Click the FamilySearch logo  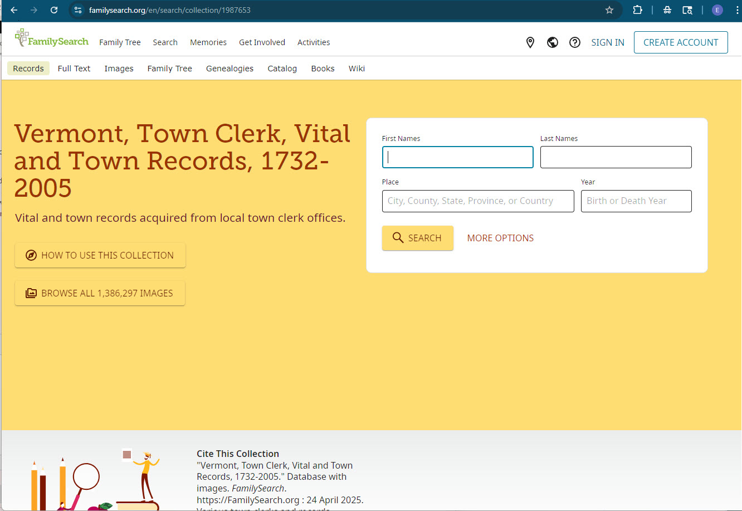[51, 38]
